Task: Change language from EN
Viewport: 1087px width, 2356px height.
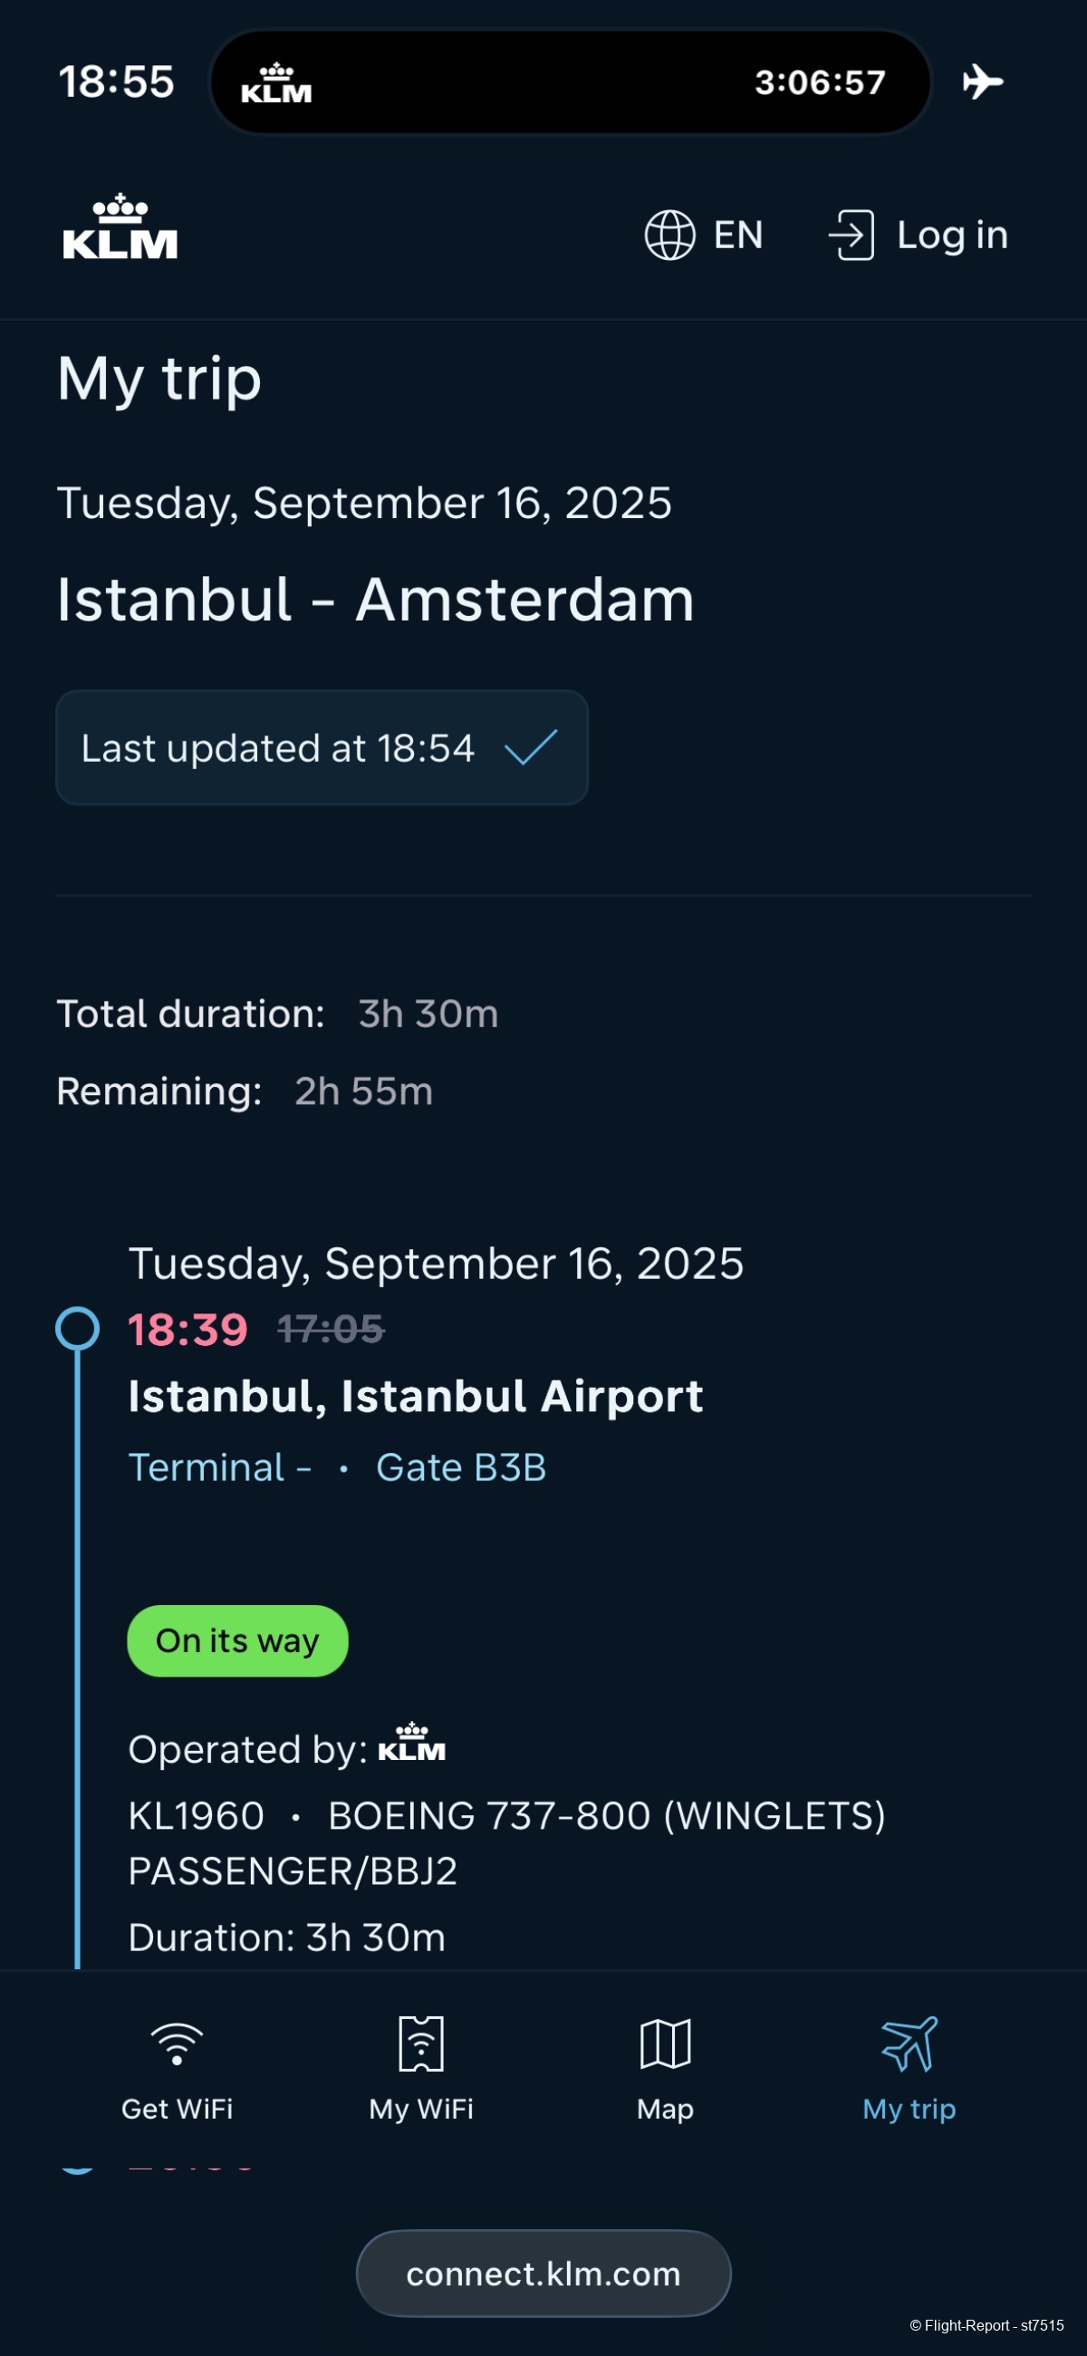Action: pyautogui.click(x=737, y=236)
